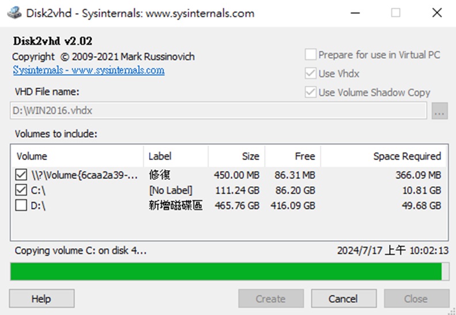Sort by the Free column header
The width and height of the screenshot is (456, 315).
[292, 156]
